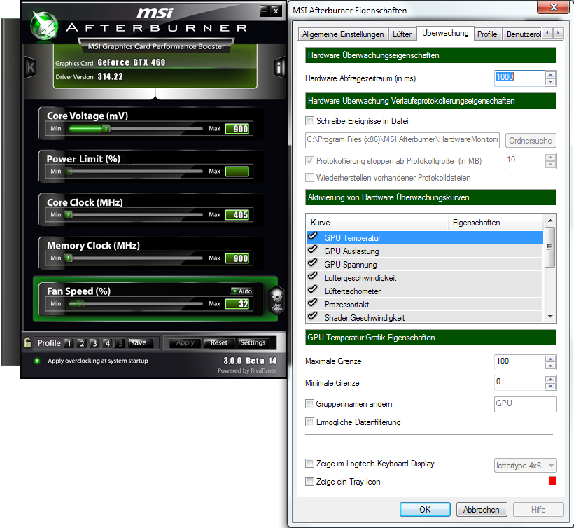Viewport: 574px width, 528px height.
Task: Toggle Apply overclocking at system startup indicator
Action: pyautogui.click(x=37, y=361)
